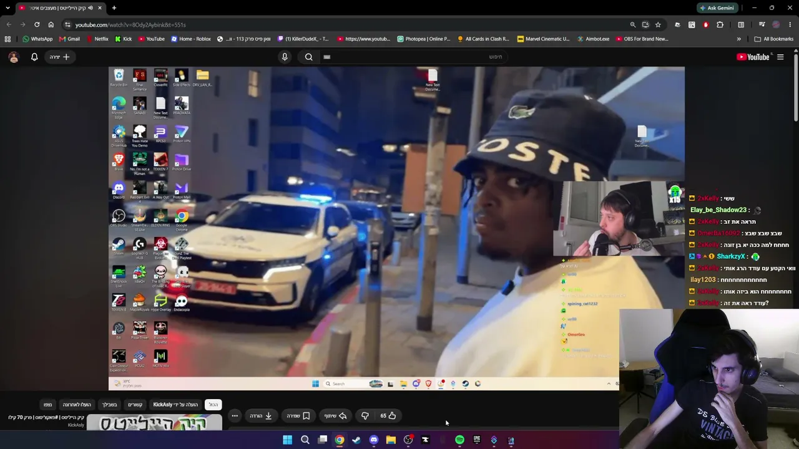This screenshot has width=799, height=449.
Task: Open Spotify from the taskbar
Action: point(459,440)
